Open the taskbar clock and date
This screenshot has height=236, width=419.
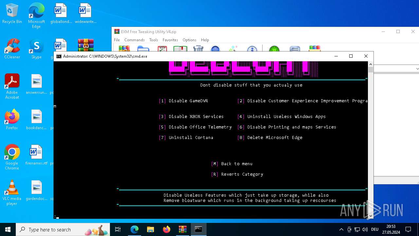391,229
